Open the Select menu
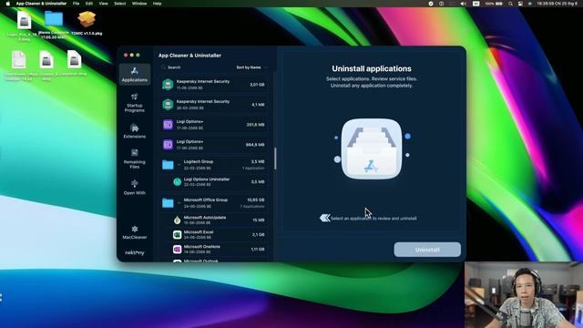The height and width of the screenshot is (328, 583). click(119, 4)
